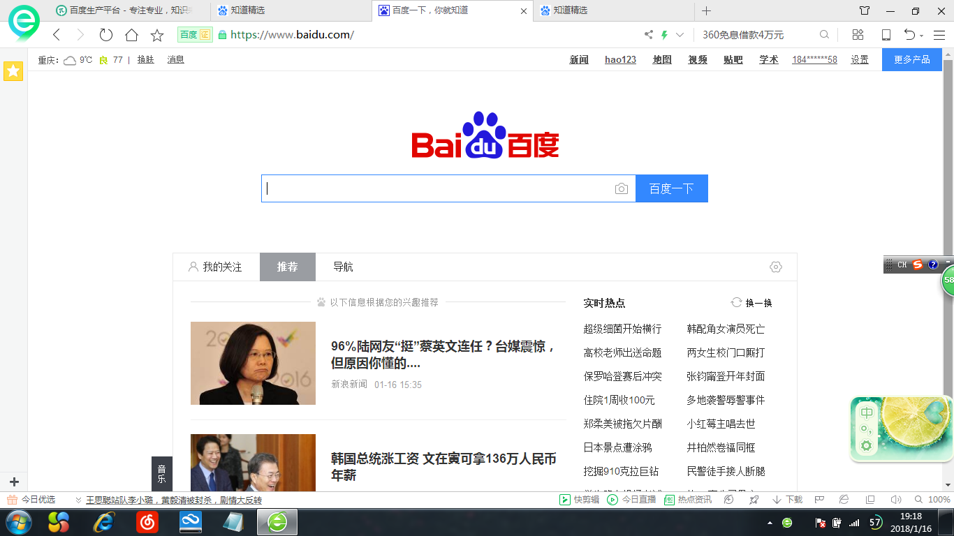Expand the news ticker dropdown chevron
The image size is (954, 536).
78,500
